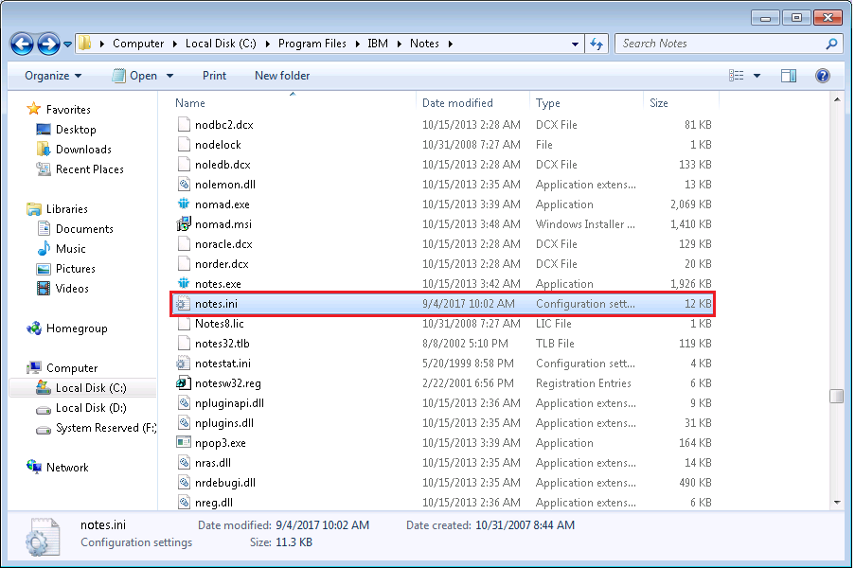Click the search magnifier icon
855x568 pixels.
(831, 44)
